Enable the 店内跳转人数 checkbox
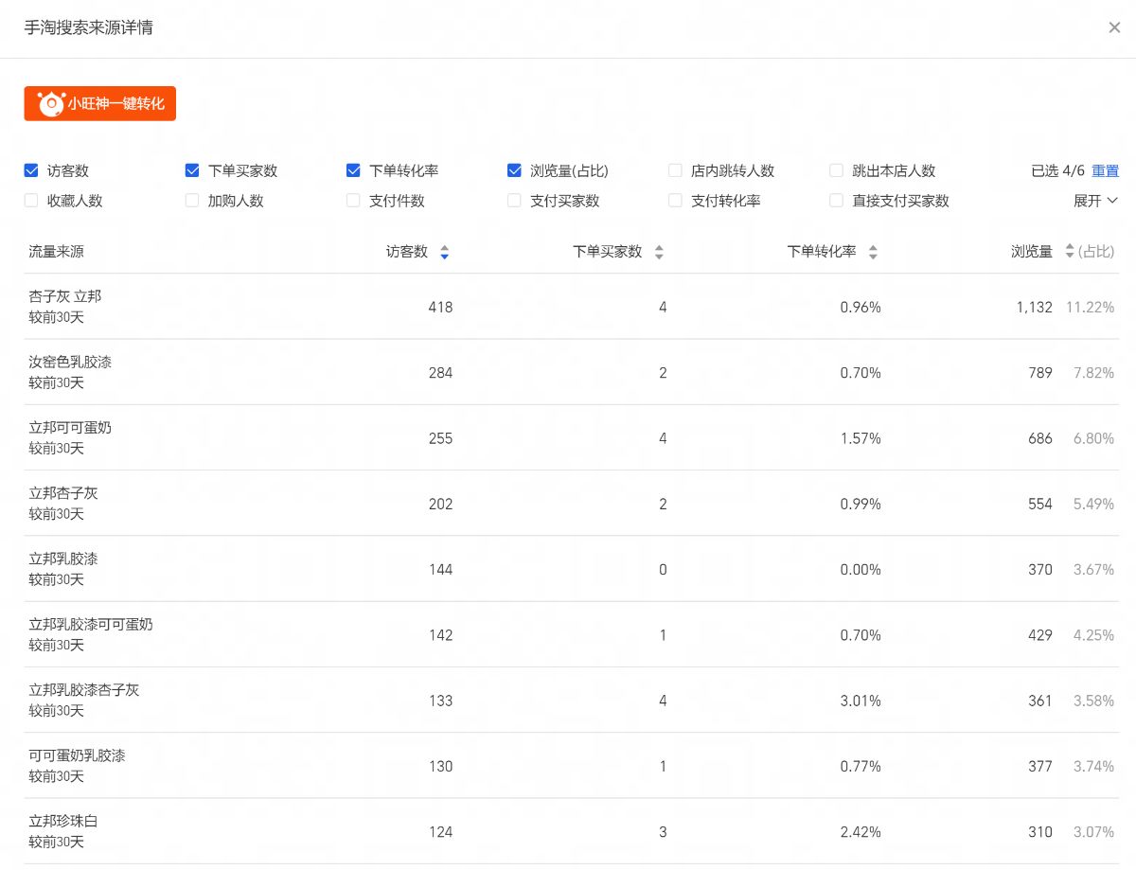 675,170
